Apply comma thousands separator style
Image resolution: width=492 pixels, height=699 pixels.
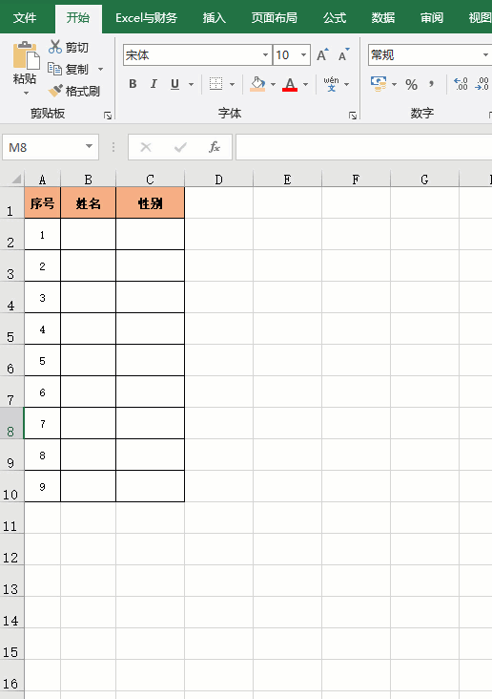point(431,84)
